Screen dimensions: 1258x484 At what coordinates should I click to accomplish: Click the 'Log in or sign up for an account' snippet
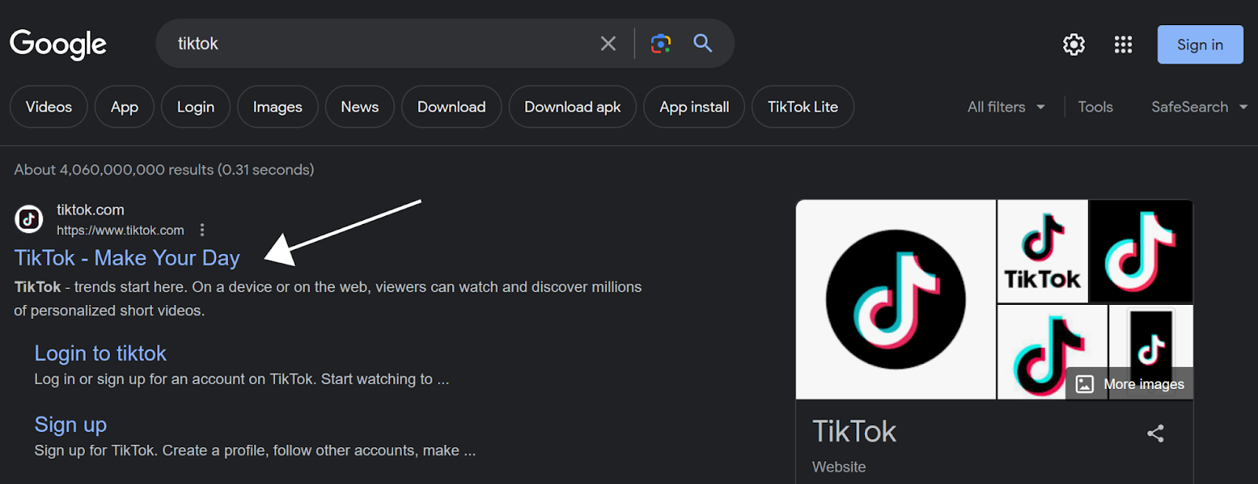coord(242,379)
